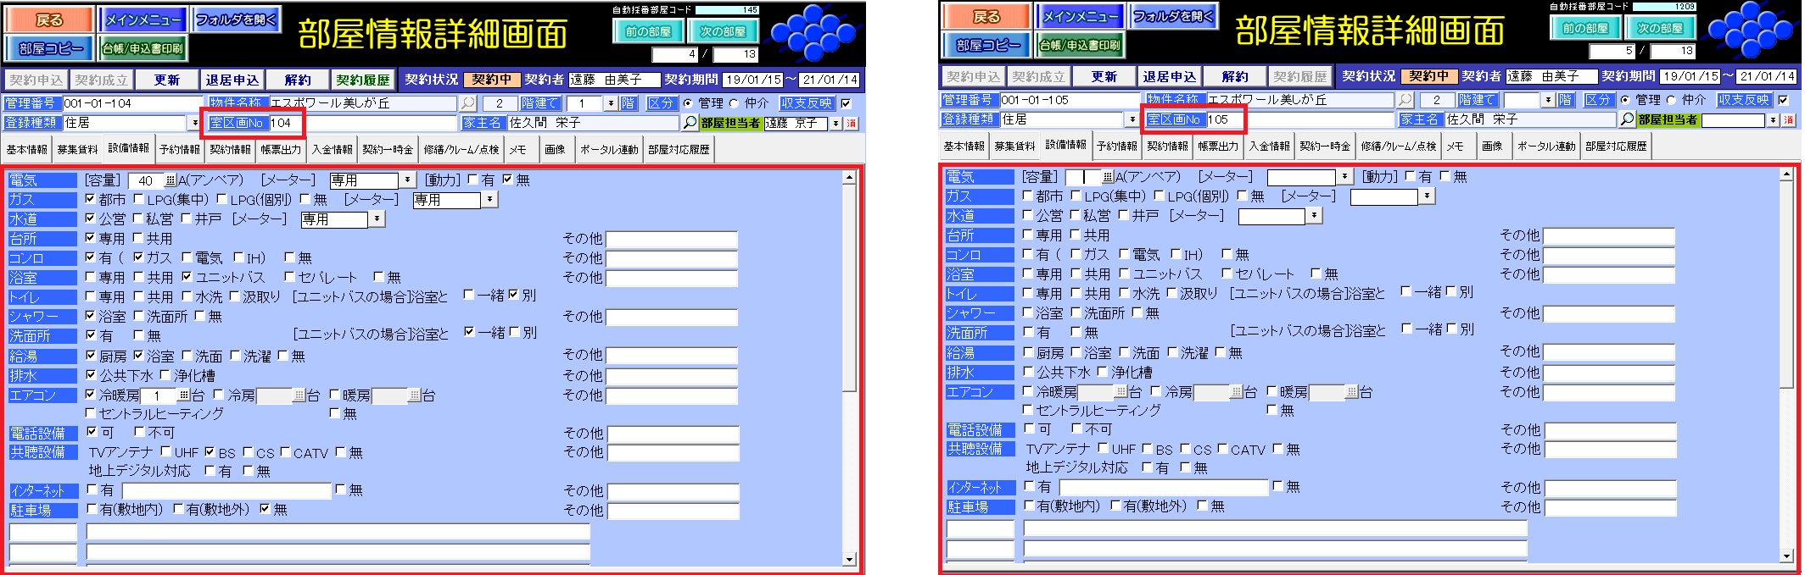The width and height of the screenshot is (1805, 575).
Task: Click the landlord search magnifier in room 104 panel
Action: pos(690,123)
